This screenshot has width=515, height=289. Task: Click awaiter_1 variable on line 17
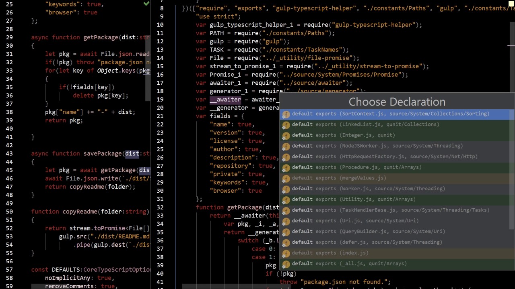tap(225, 83)
